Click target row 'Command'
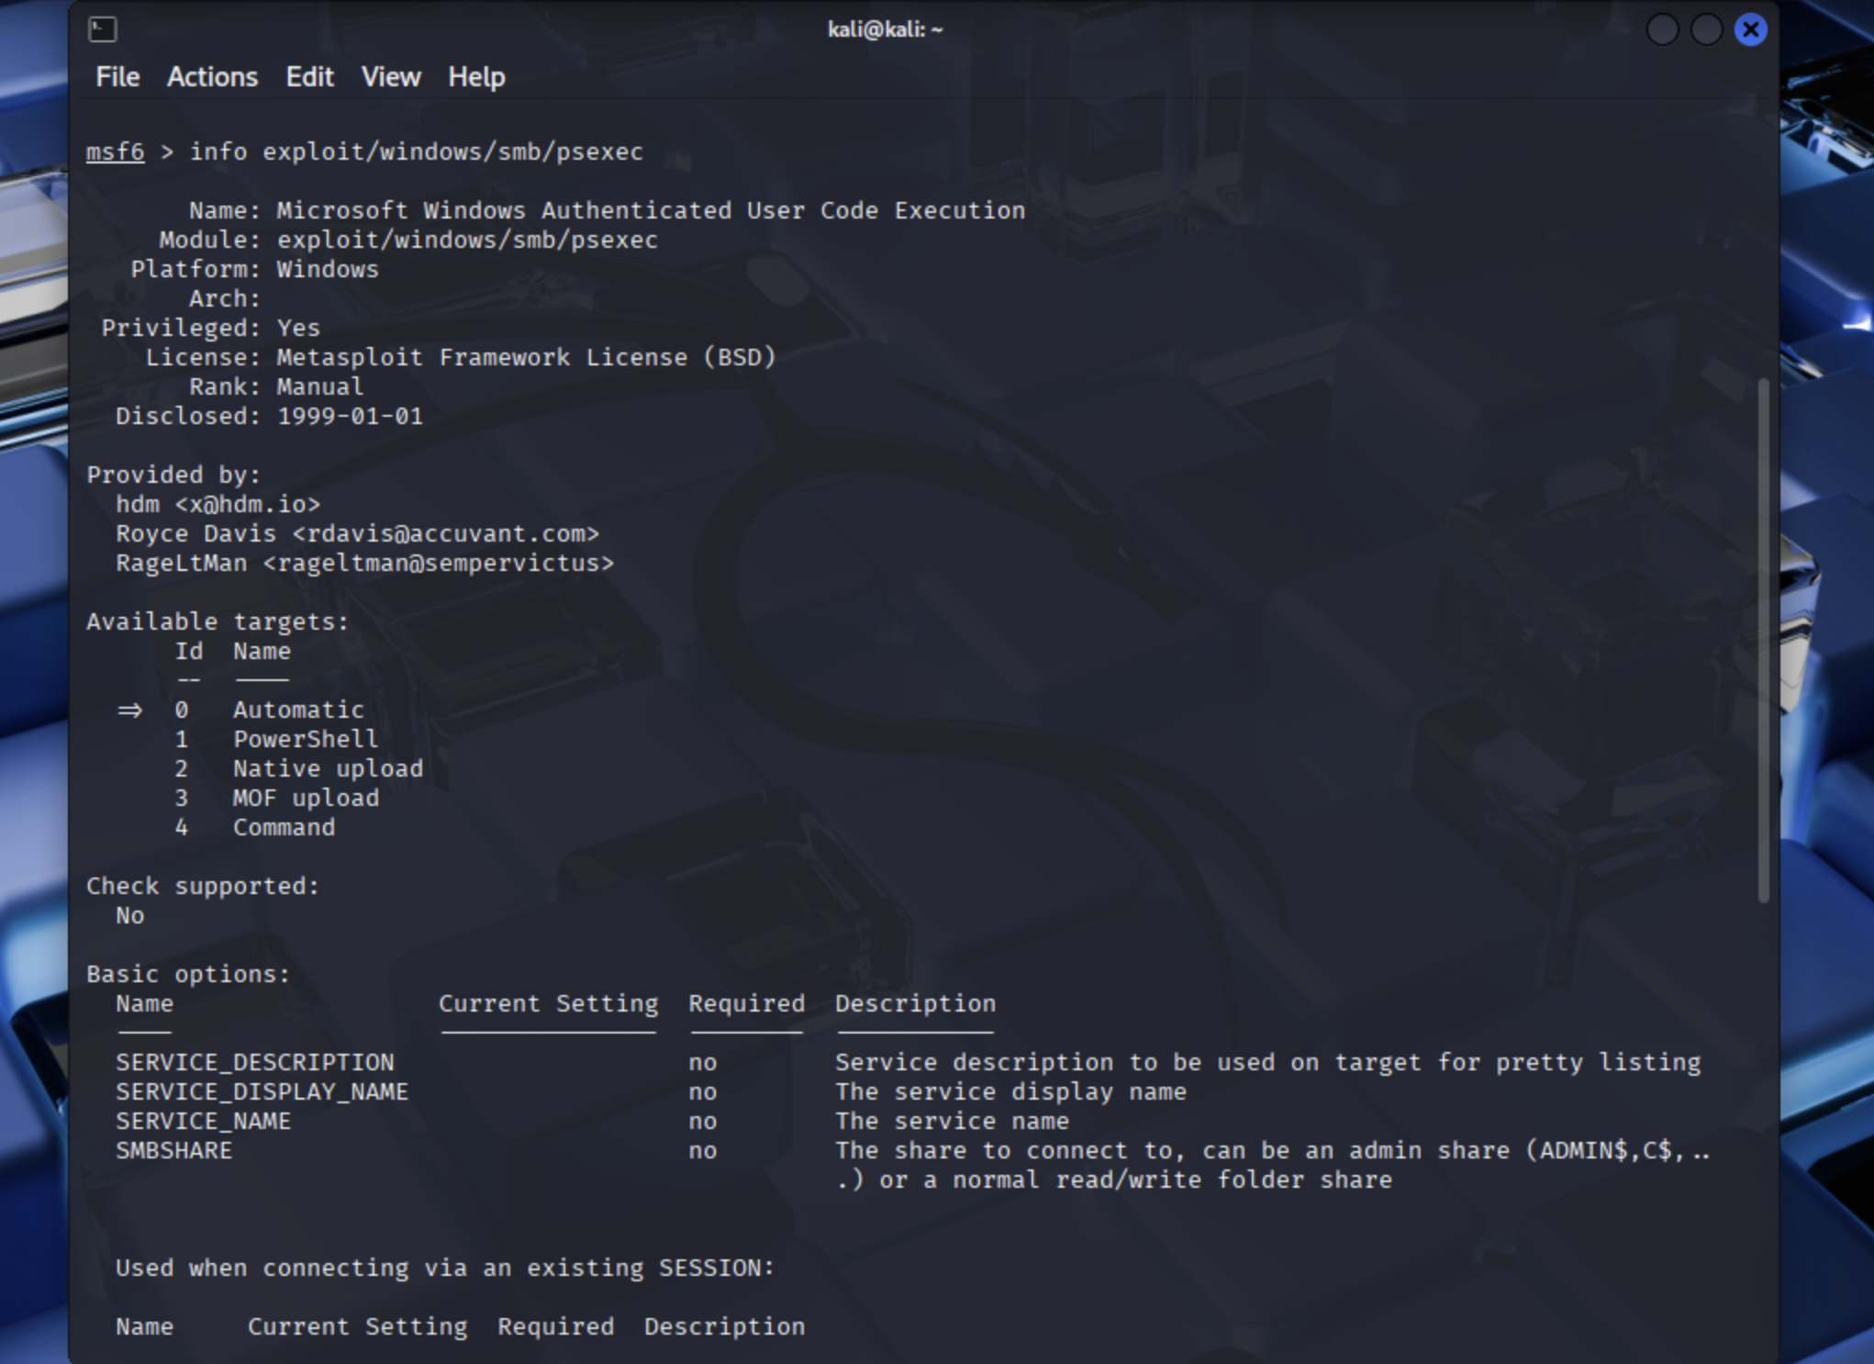The height and width of the screenshot is (1364, 1874). tap(284, 827)
